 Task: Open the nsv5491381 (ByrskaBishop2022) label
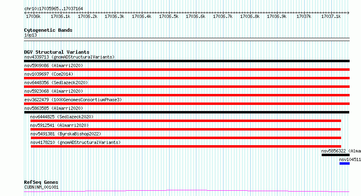[66, 134]
